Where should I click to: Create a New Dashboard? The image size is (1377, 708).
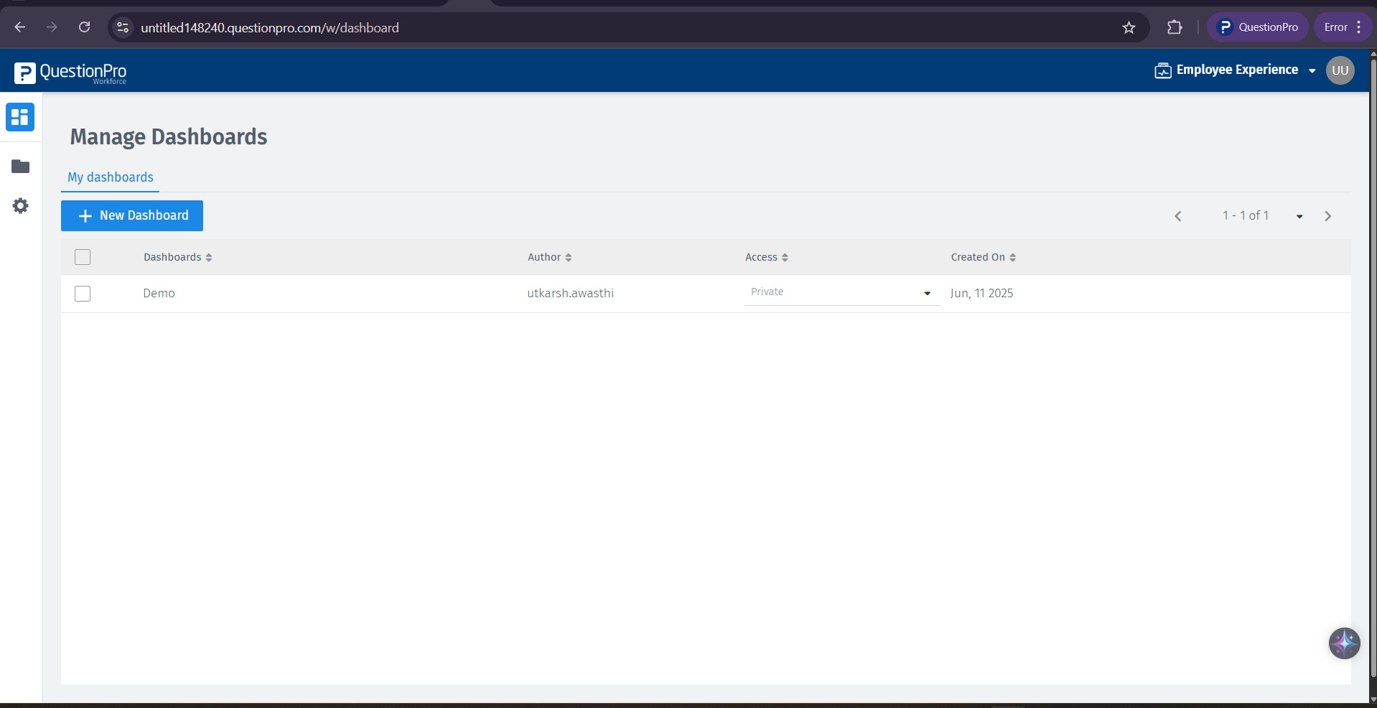point(132,215)
